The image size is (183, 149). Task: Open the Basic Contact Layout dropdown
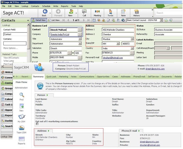click(x=161, y=20)
